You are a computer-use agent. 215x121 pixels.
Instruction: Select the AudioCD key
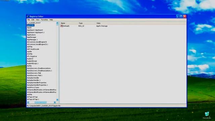(x=30, y=59)
